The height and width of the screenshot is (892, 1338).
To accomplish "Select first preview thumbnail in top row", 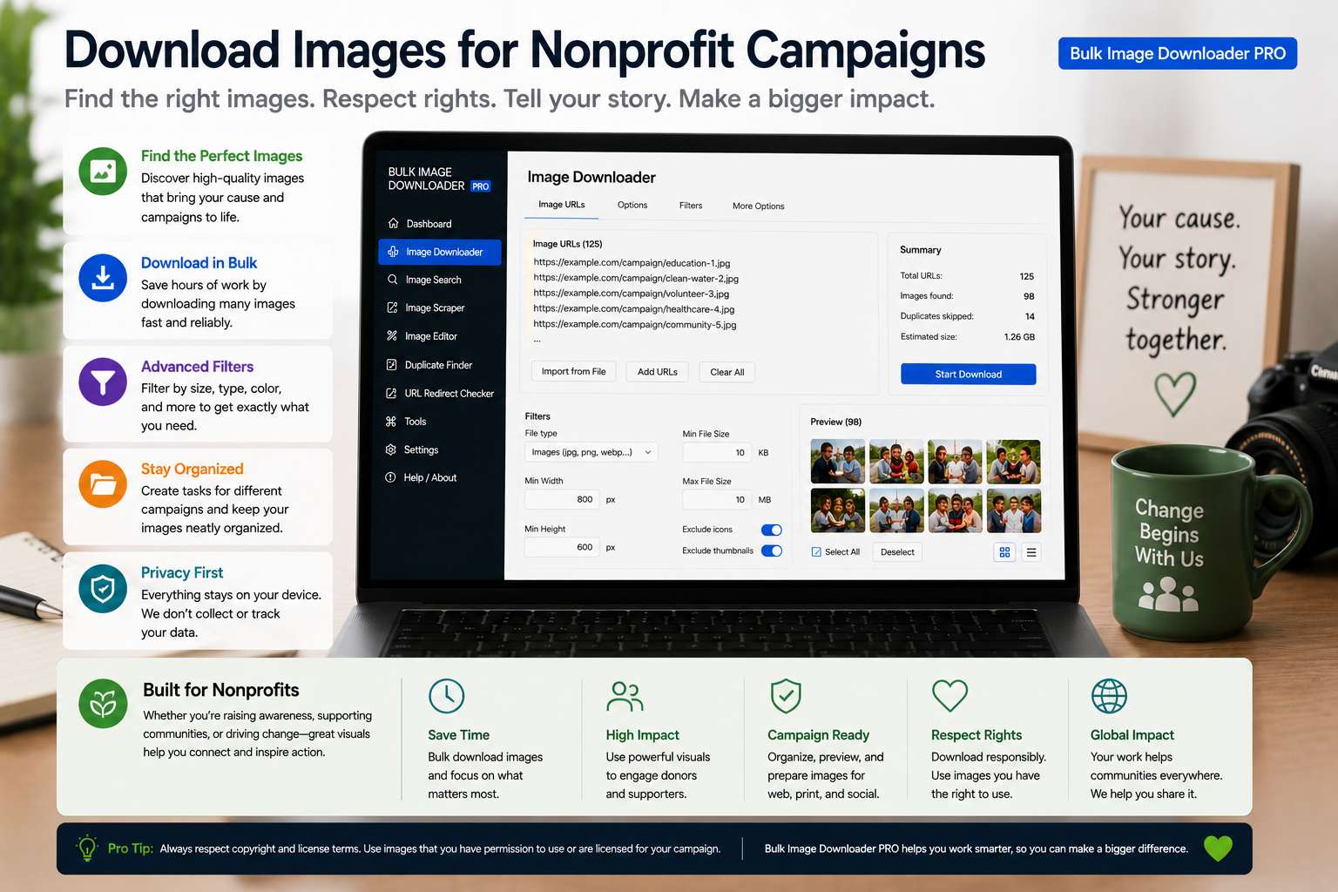I will click(838, 462).
